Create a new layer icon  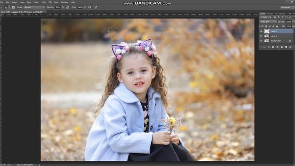tap(286, 47)
